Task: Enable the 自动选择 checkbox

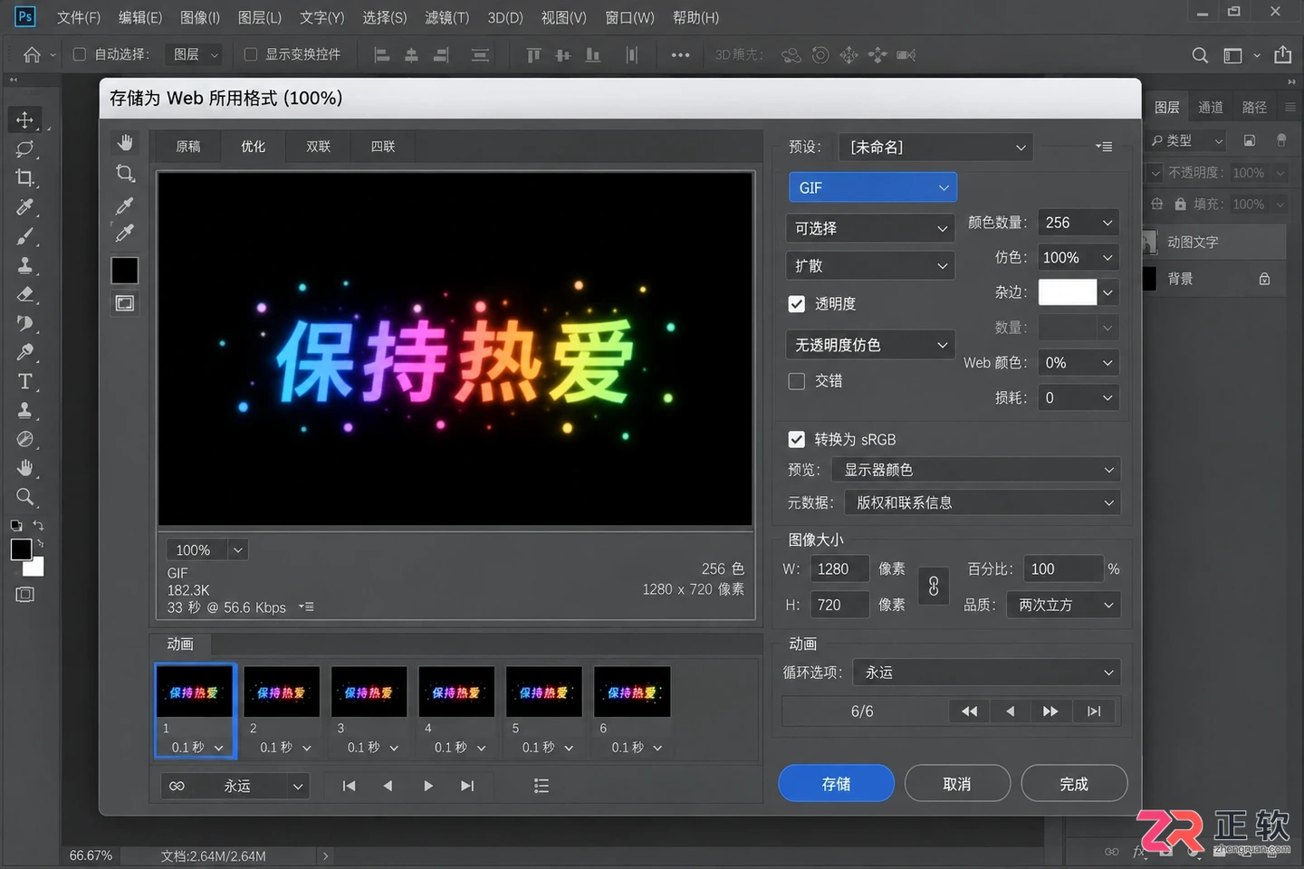Action: coord(80,54)
